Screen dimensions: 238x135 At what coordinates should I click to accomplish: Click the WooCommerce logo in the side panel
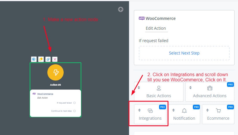point(142,18)
